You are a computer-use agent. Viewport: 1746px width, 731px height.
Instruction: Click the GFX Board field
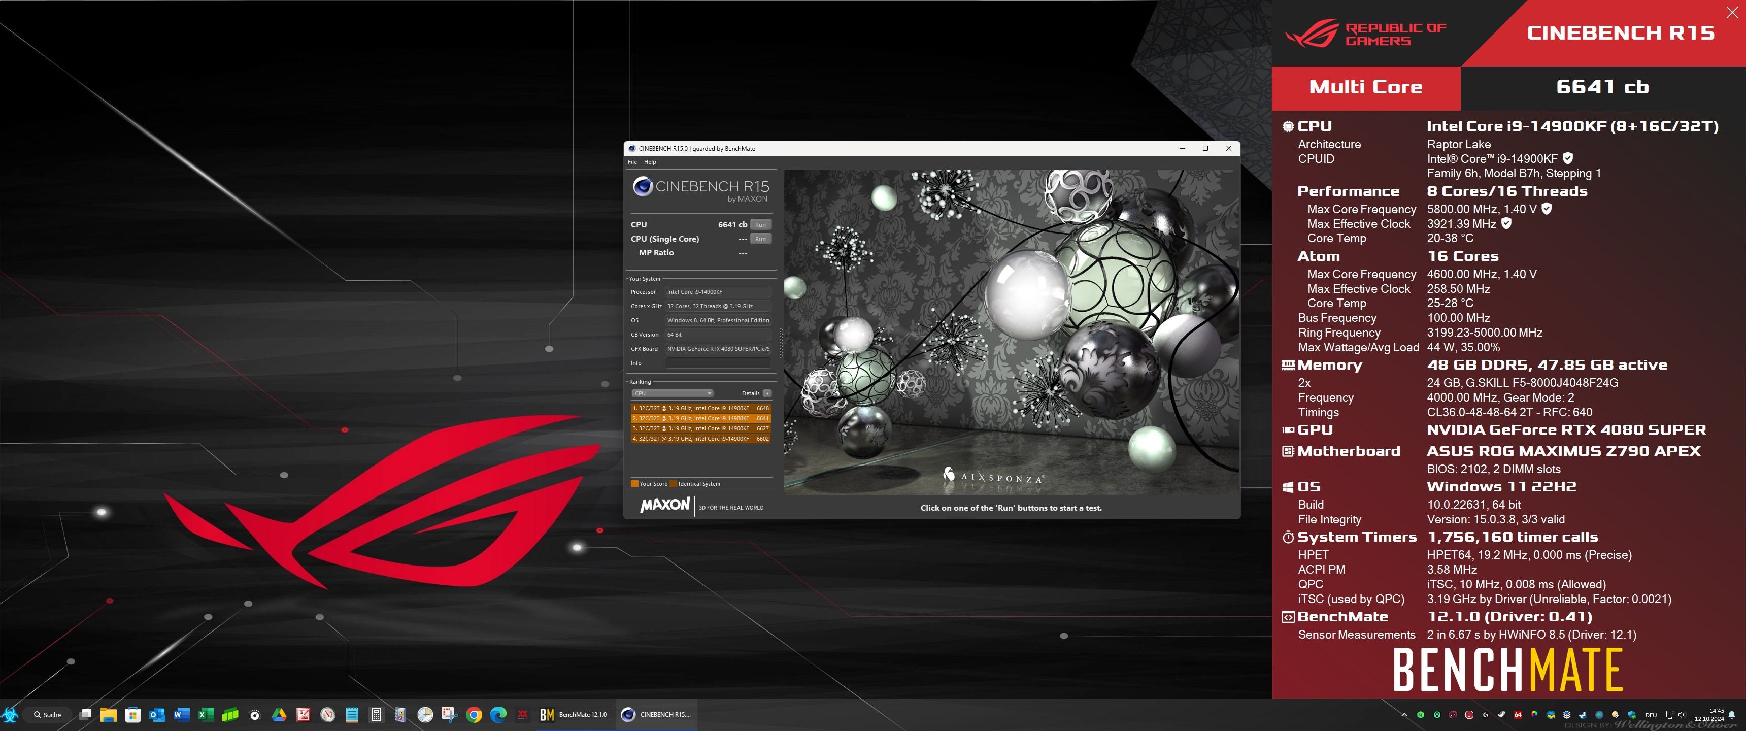pos(718,349)
